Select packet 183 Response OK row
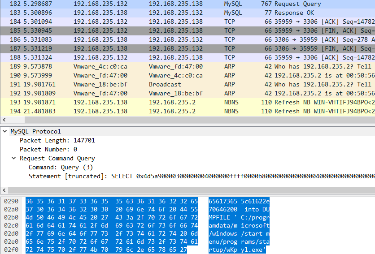The width and height of the screenshot is (375, 254). pyautogui.click(x=179, y=13)
